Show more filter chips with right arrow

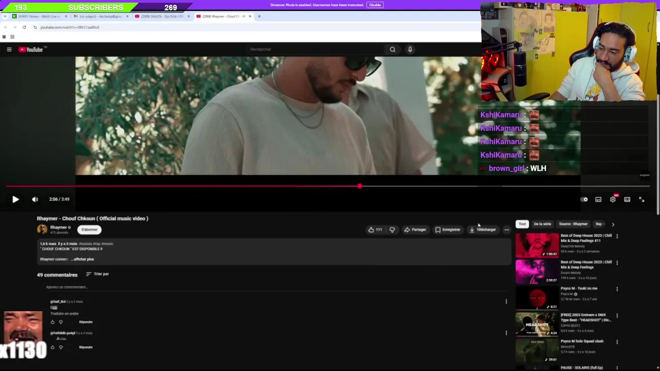point(613,224)
